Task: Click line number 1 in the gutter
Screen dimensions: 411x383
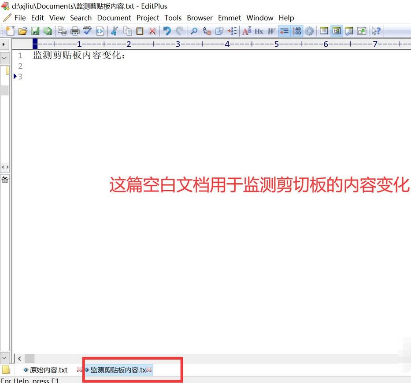Action: (x=20, y=55)
